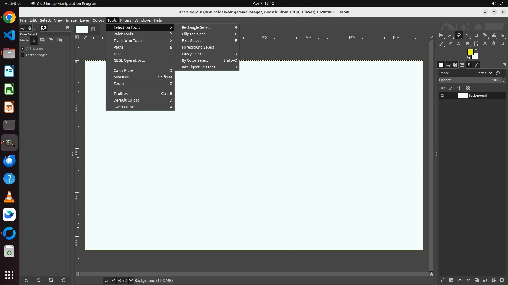The height and width of the screenshot is (285, 508).
Task: Open the zoom percentage dropdown in status bar
Action: tap(131, 280)
